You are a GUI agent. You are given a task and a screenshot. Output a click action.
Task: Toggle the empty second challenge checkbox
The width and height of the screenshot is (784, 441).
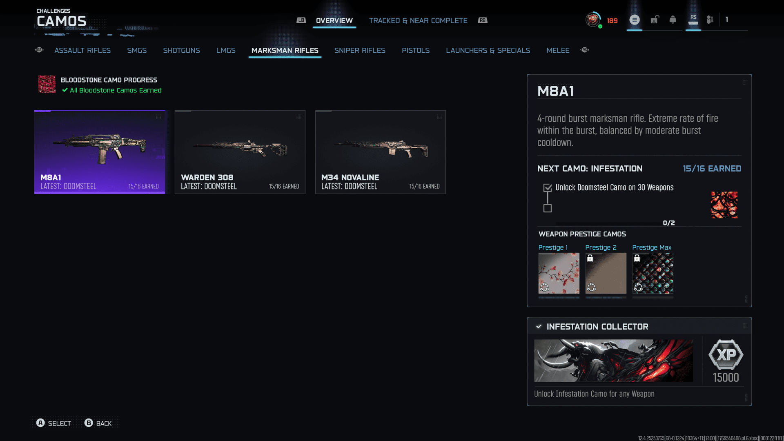coord(548,209)
